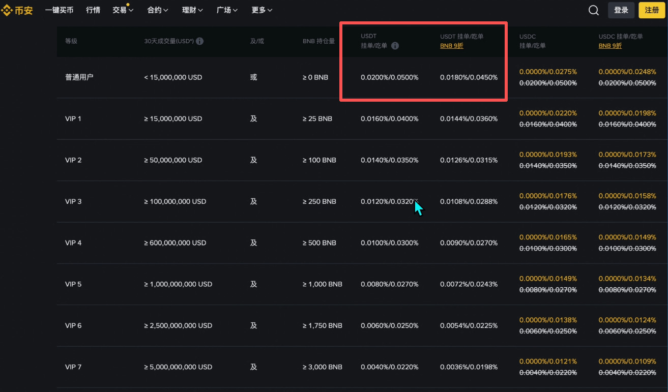This screenshot has height=392, width=668.
Task: Select the 一键买币 menu item
Action: (59, 10)
